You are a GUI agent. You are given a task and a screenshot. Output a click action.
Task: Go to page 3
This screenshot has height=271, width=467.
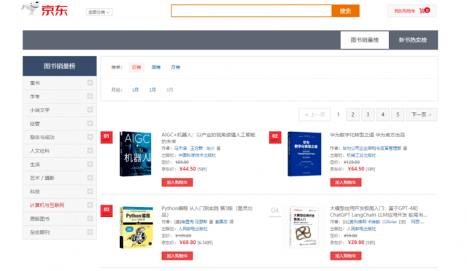click(368, 114)
